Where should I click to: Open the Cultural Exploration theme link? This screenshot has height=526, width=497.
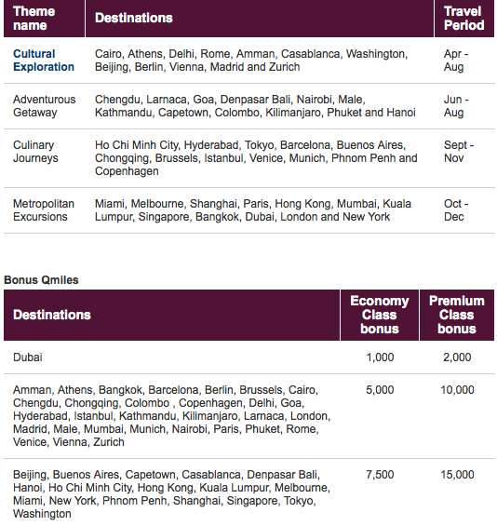tap(44, 61)
